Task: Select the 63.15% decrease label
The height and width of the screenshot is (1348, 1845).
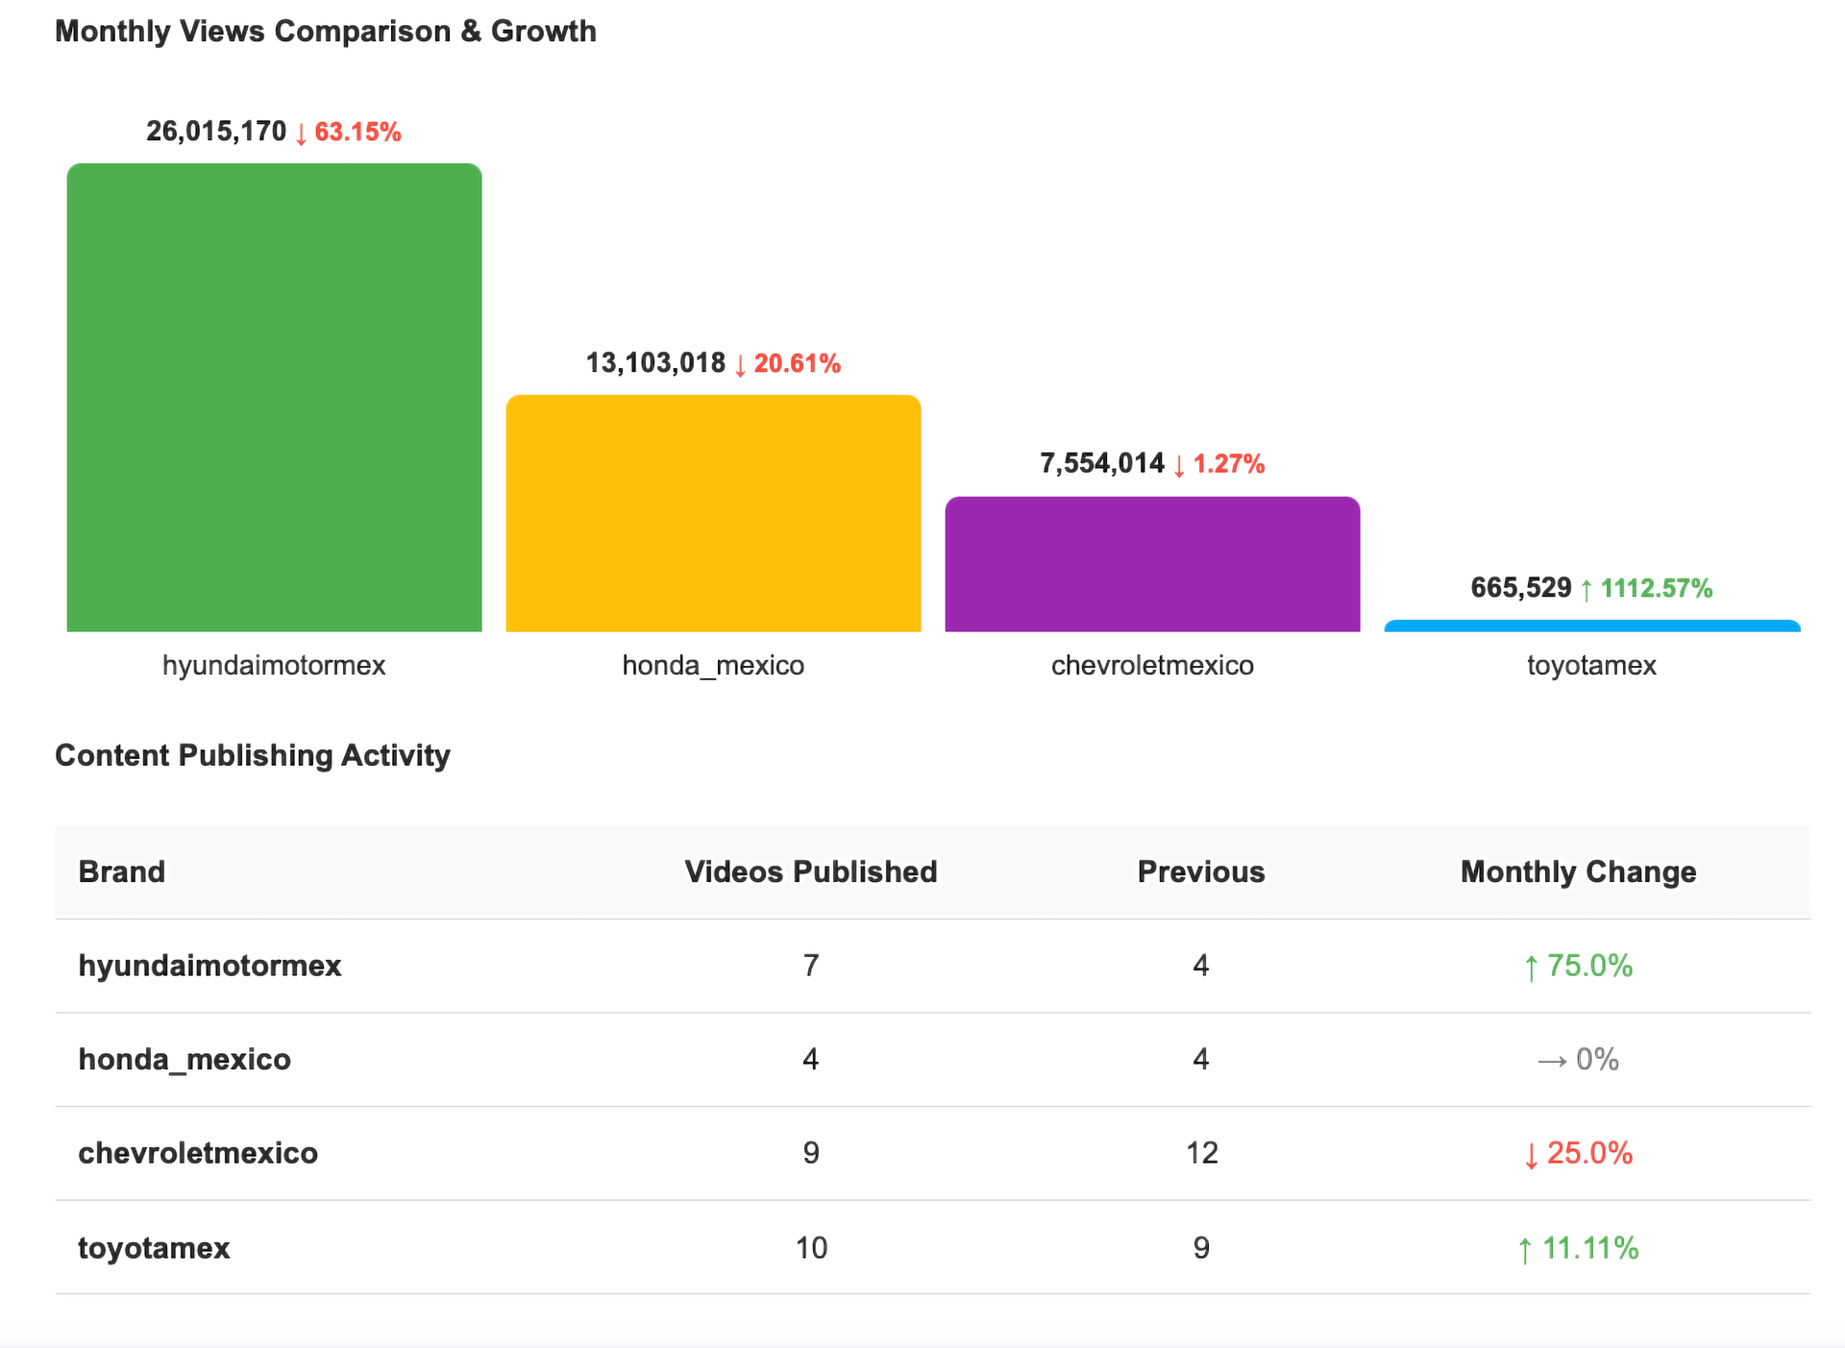Action: pyautogui.click(x=348, y=132)
